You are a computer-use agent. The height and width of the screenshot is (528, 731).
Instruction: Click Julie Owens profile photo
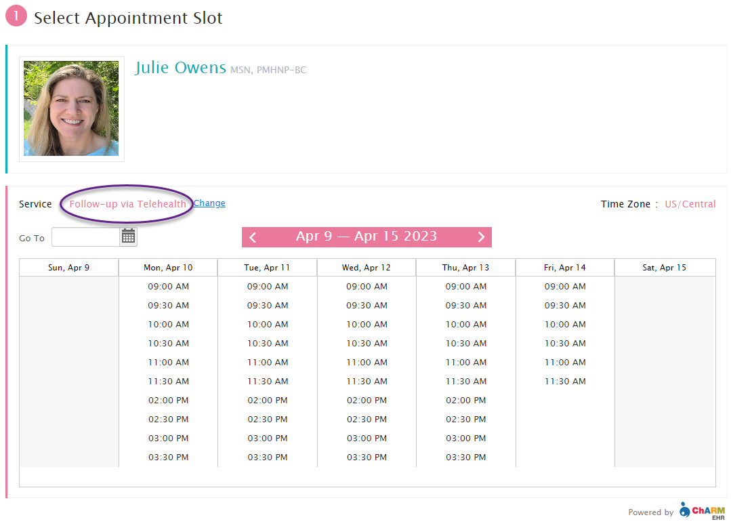71,108
